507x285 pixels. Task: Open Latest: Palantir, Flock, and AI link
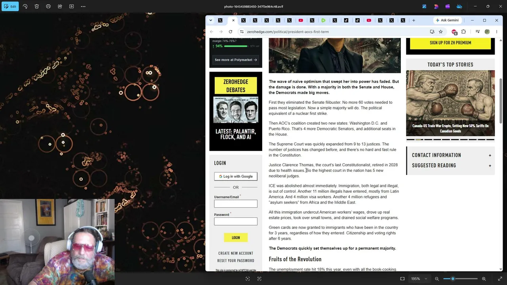point(236,134)
